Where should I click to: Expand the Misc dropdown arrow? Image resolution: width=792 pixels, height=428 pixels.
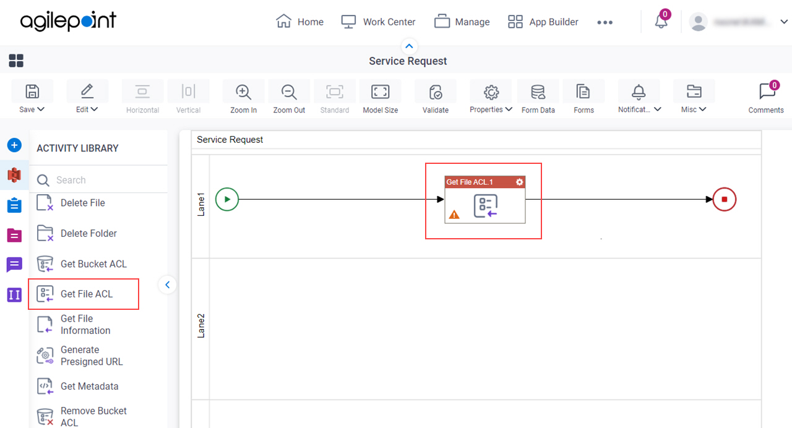pyautogui.click(x=702, y=109)
